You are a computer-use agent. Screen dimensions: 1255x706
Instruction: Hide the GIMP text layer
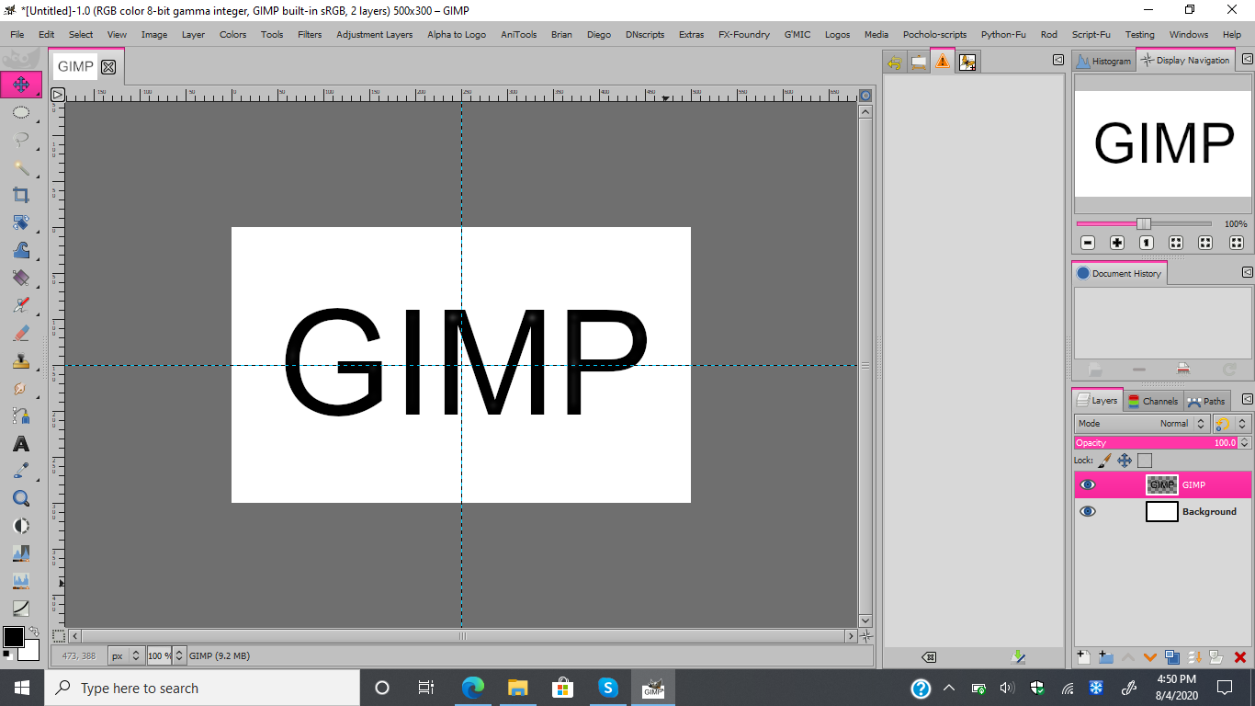click(x=1088, y=484)
